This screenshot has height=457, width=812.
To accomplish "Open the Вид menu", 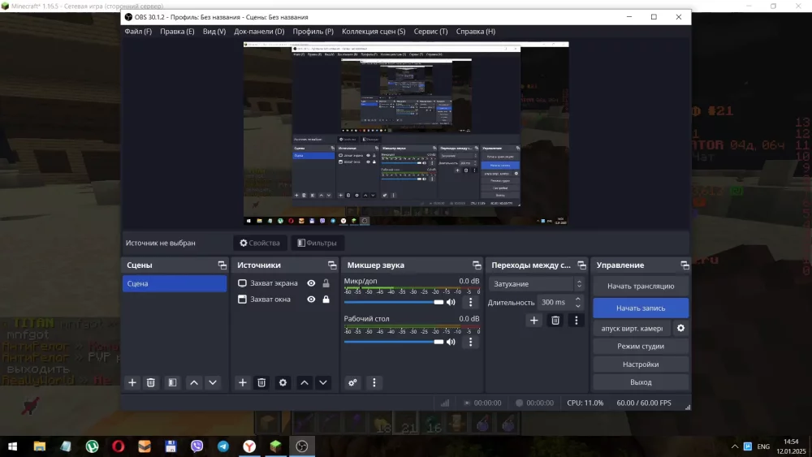I will point(214,31).
